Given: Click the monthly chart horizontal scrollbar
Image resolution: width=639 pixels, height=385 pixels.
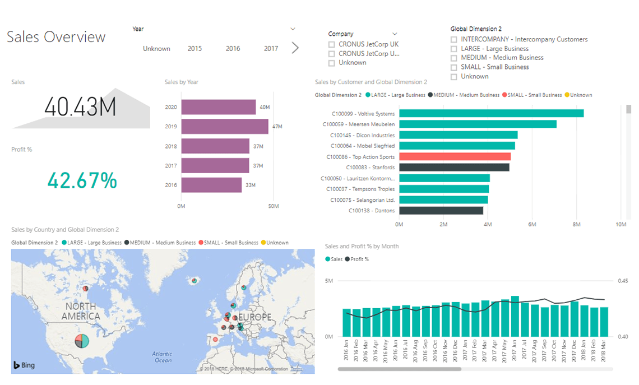Looking at the screenshot, I should pyautogui.click(x=399, y=369).
